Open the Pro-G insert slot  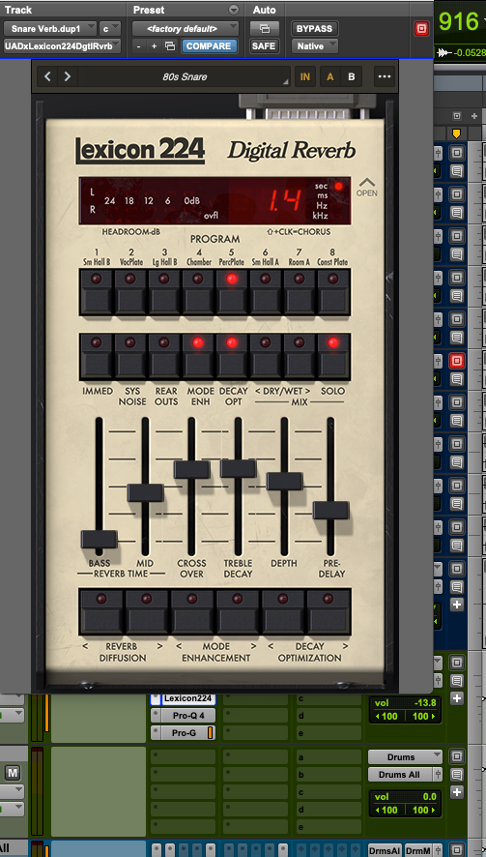point(183,733)
